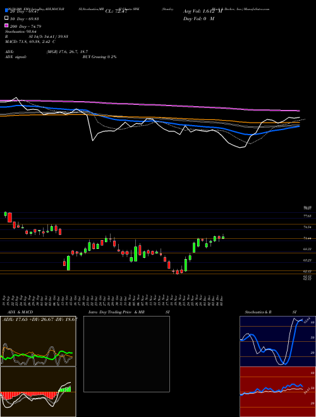Click the magenta 200 Day legend swatch
316x417 pixels.
[x=6, y=25]
